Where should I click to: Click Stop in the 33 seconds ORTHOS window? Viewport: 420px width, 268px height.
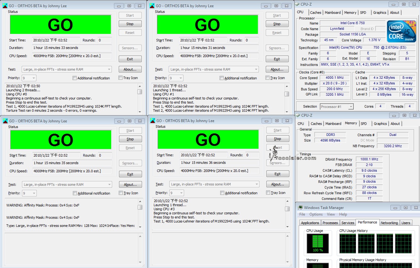click(130, 24)
